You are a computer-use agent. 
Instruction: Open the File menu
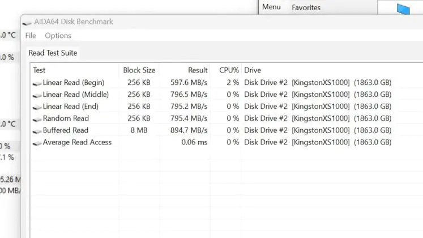(x=31, y=36)
